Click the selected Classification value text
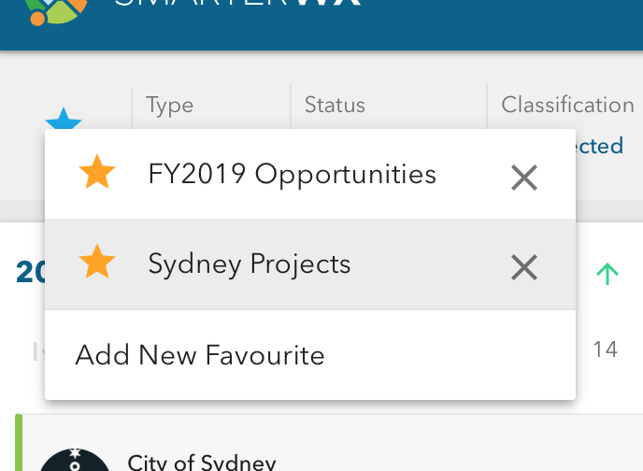 click(599, 146)
